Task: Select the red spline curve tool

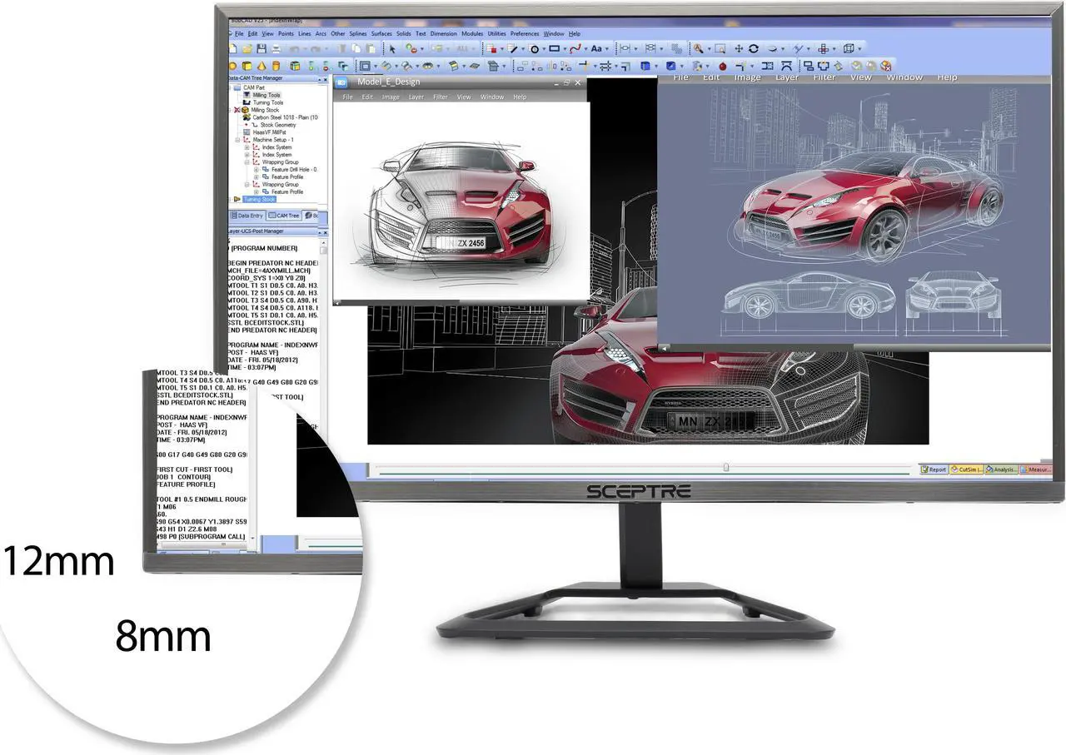Action: coord(575,49)
